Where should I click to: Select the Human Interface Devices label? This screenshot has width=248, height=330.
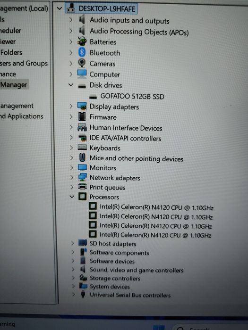tap(126, 128)
